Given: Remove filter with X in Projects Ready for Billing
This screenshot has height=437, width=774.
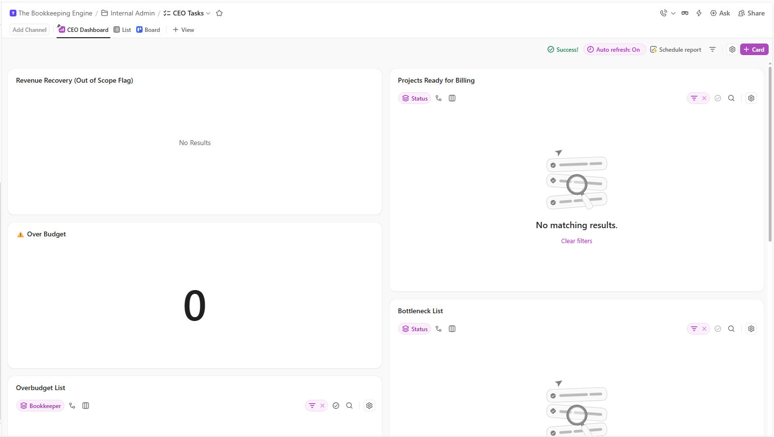Looking at the screenshot, I should click(x=704, y=98).
